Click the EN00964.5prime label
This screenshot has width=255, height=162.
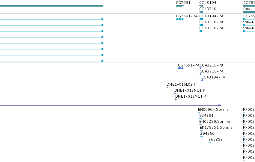tap(213, 110)
